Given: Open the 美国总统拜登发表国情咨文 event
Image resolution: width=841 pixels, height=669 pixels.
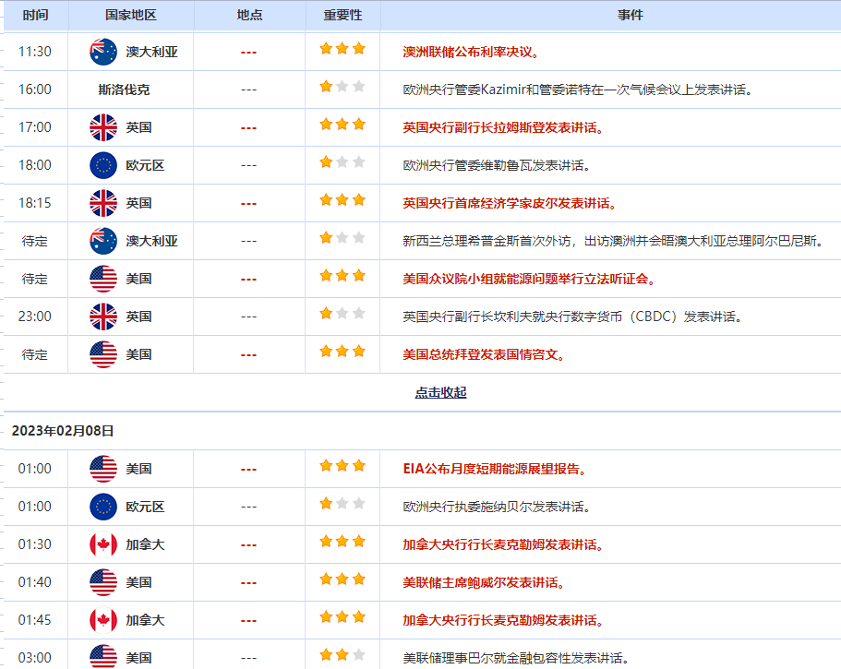Looking at the screenshot, I should click(x=484, y=354).
